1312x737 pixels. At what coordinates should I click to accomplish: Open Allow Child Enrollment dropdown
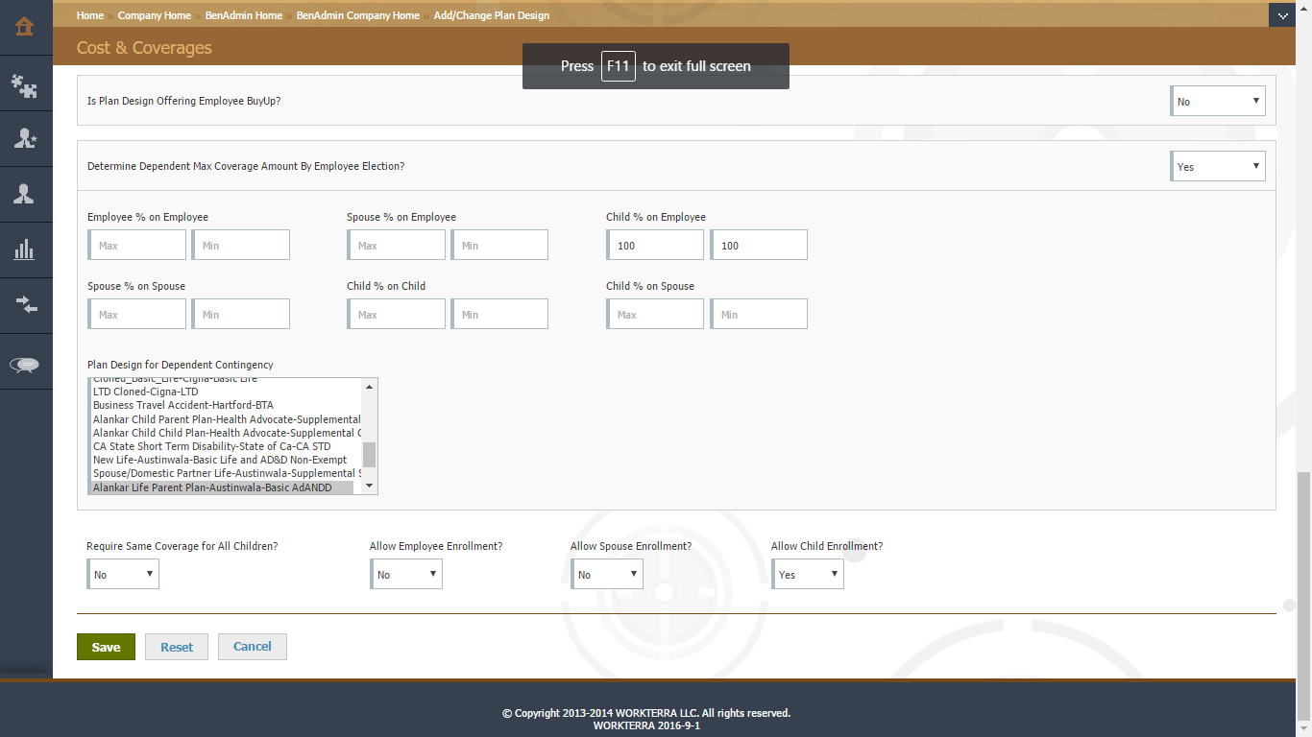pos(808,574)
